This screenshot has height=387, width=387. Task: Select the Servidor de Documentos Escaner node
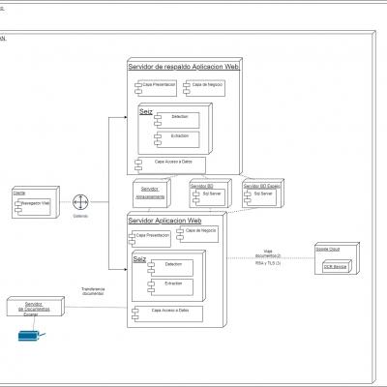(x=36, y=307)
